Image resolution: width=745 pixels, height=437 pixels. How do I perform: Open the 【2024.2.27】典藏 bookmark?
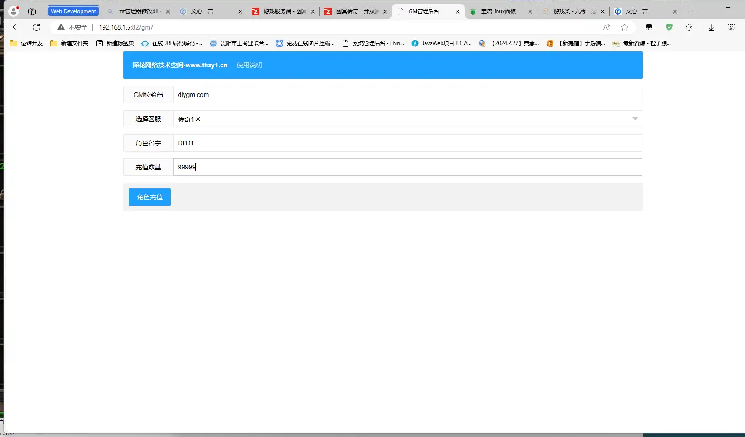[509, 43]
